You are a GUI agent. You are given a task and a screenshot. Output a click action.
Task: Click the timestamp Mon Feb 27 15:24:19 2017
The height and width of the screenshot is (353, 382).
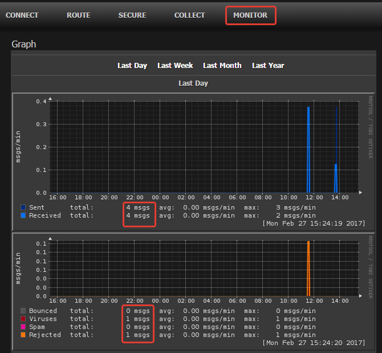[314, 223]
